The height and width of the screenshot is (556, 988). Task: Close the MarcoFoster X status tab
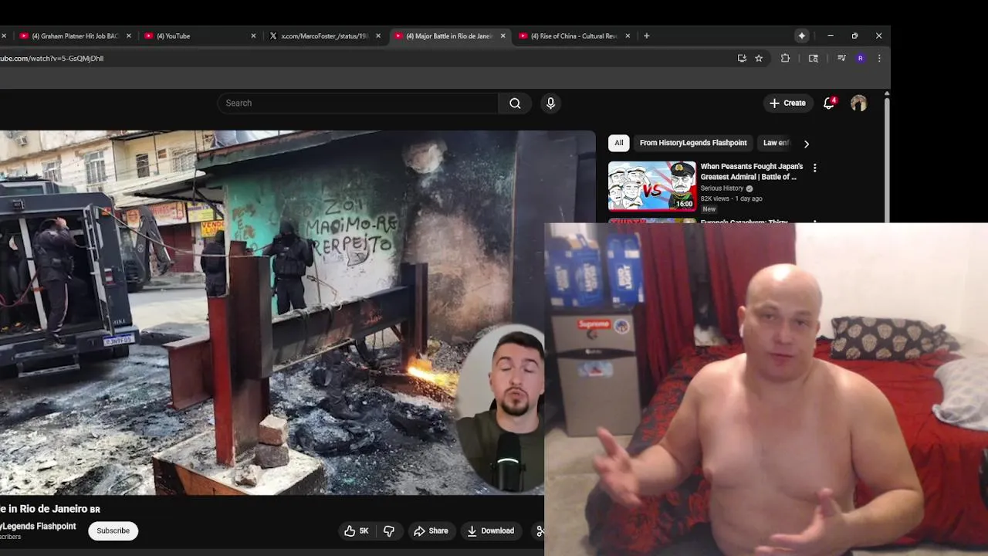pos(378,36)
